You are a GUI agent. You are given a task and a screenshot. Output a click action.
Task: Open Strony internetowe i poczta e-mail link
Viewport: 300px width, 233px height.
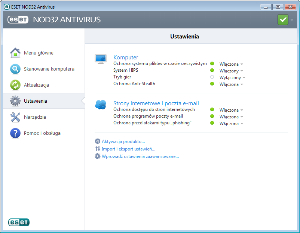[156, 103]
